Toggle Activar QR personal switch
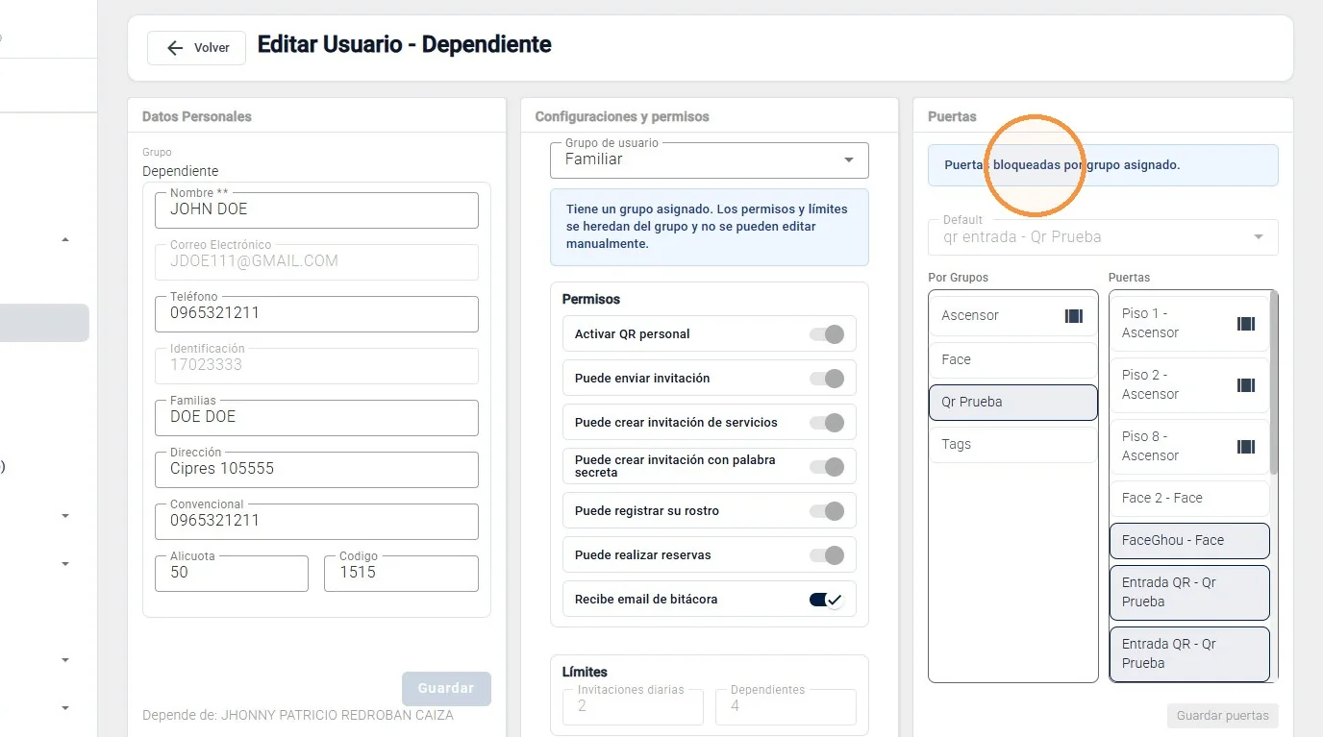The width and height of the screenshot is (1323, 737). coord(827,334)
